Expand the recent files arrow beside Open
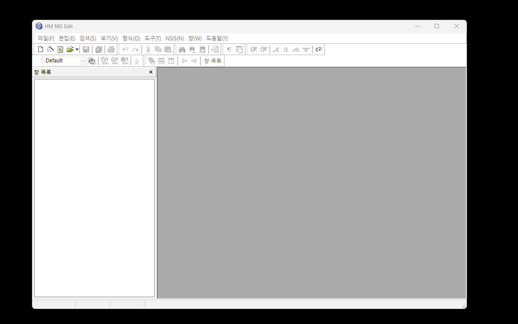 point(77,49)
